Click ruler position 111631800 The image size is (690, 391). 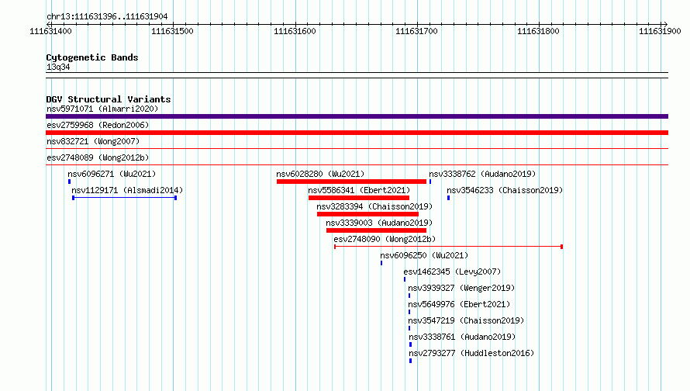click(x=538, y=31)
